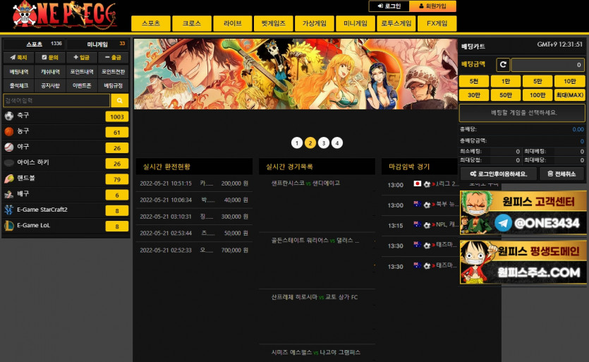Screen dimensions: 589x362
Task: Open the 라이브 main menu
Action: (x=233, y=23)
